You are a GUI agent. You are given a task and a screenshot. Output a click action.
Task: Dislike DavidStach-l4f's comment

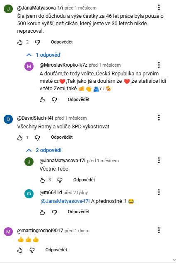coord(37,138)
